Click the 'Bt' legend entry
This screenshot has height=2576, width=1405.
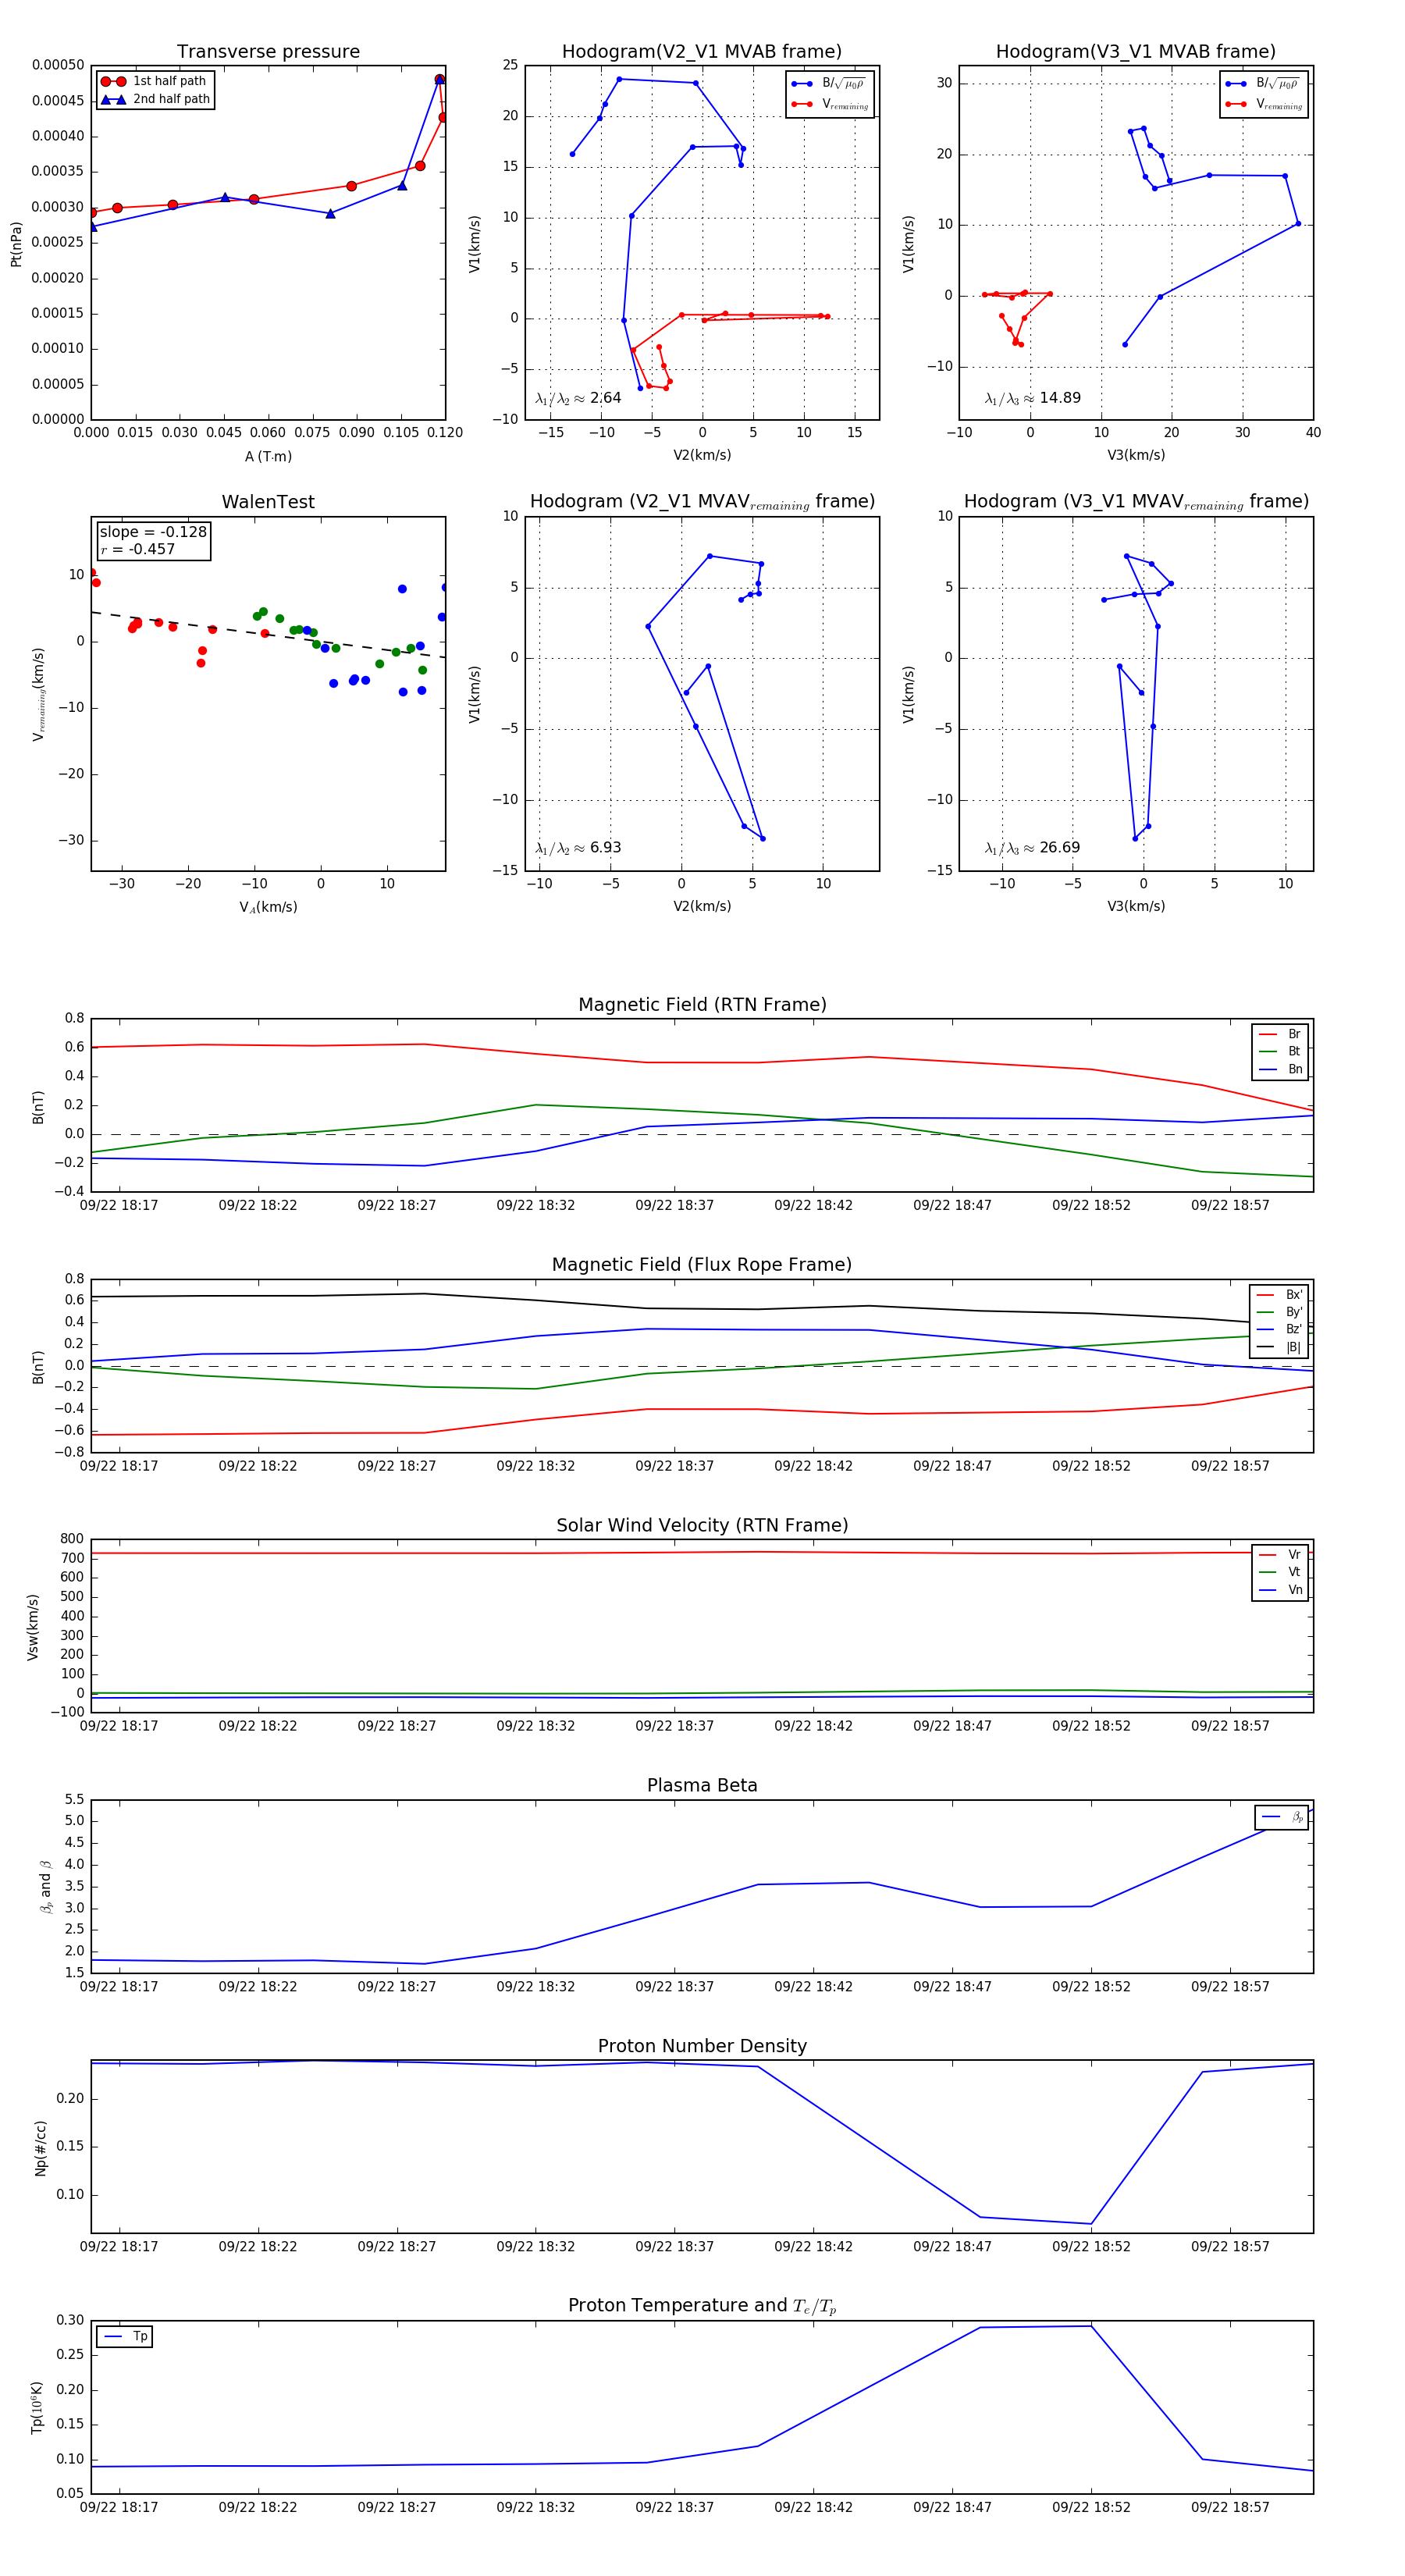(1281, 1051)
